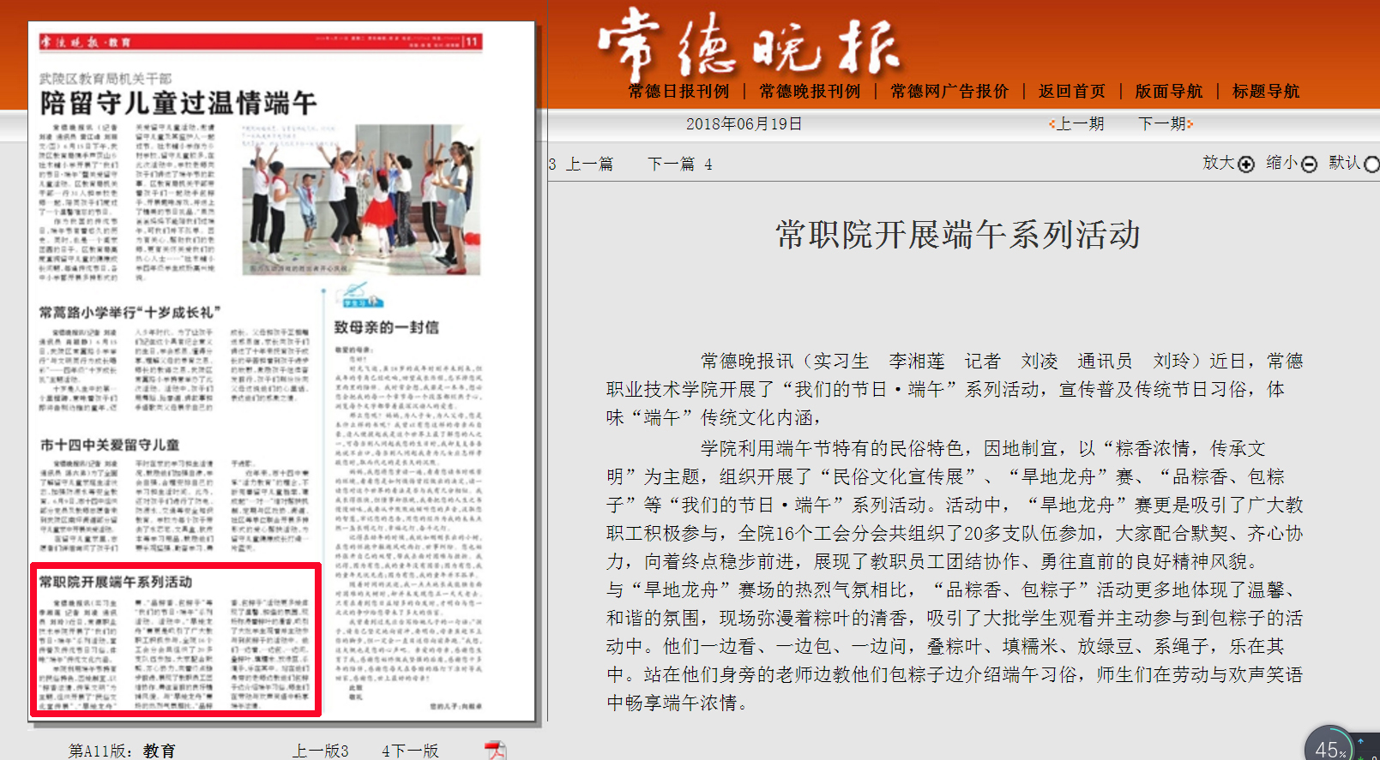The image size is (1380, 760).
Task: Click 默认 to reset text size
Action: click(x=1345, y=163)
